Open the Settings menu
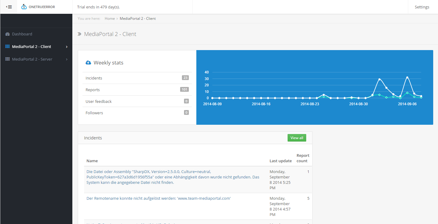The image size is (438, 224). 422,7
